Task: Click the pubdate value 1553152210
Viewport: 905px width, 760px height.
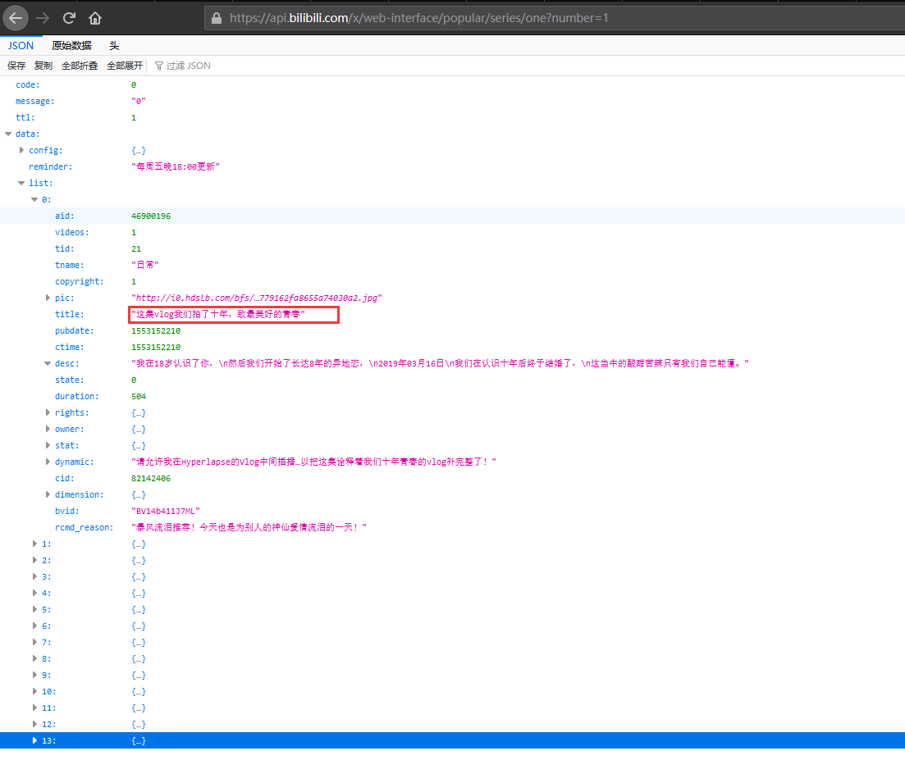Action: point(156,330)
